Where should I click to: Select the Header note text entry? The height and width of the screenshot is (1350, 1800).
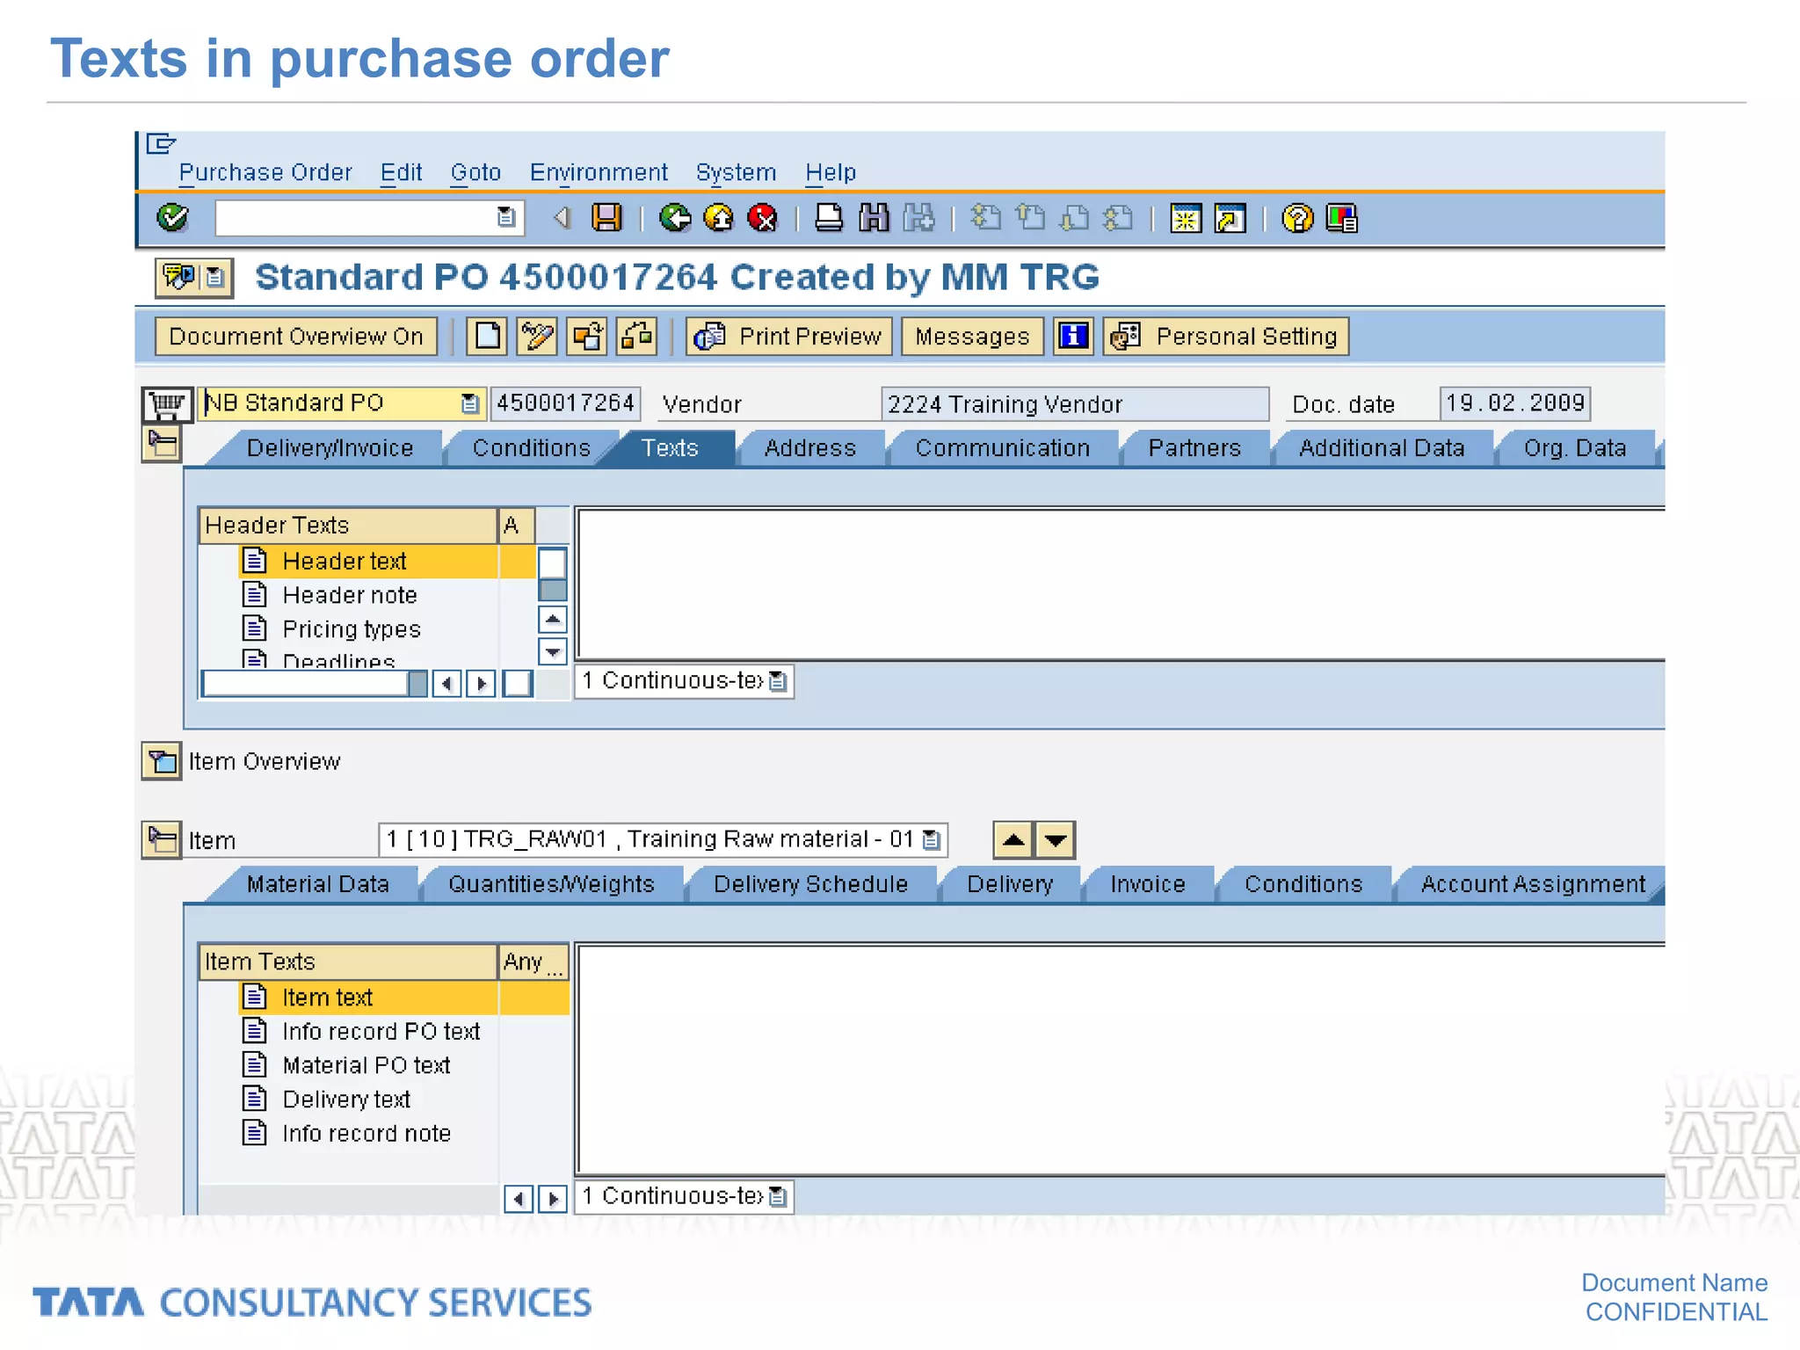tap(349, 595)
